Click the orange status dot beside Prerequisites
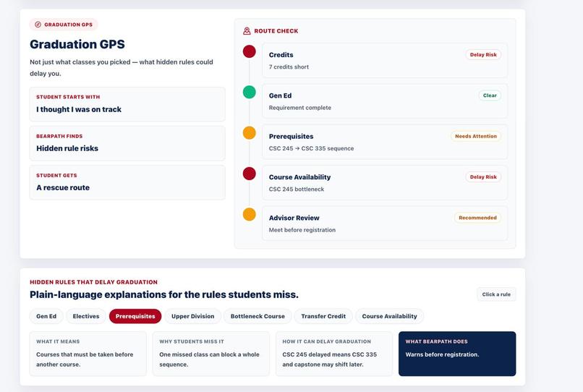Screen dimensions: 583x392 point(249,133)
